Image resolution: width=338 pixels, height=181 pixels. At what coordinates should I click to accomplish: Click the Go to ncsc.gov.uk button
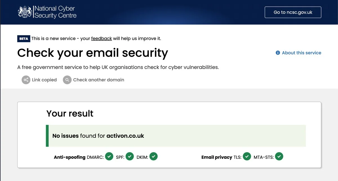coord(293,12)
